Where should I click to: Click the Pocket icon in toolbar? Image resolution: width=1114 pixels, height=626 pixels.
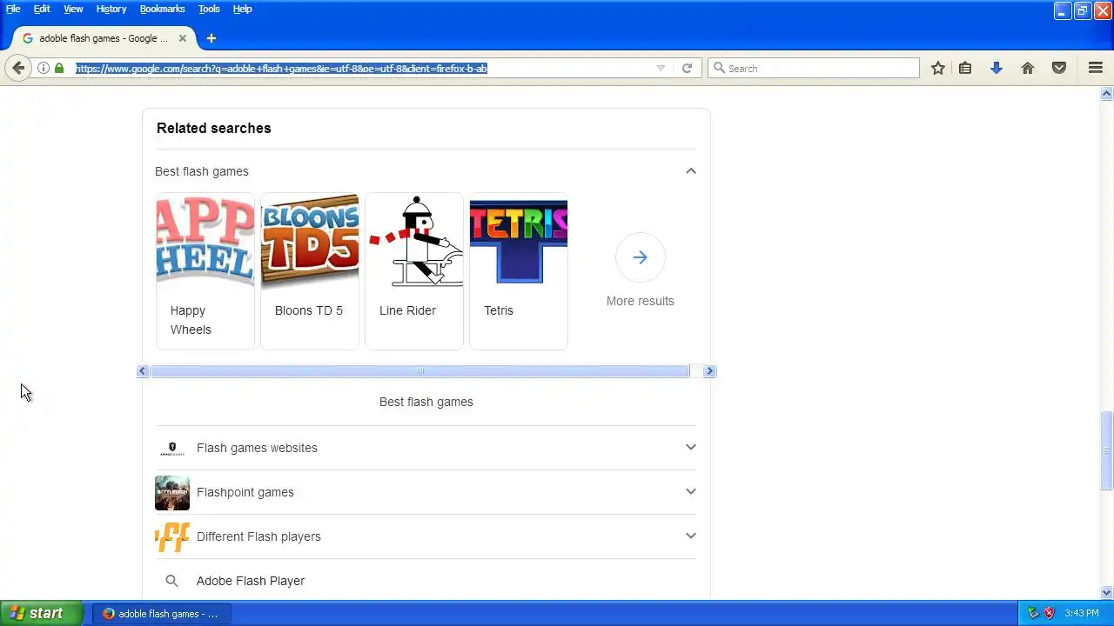1059,68
